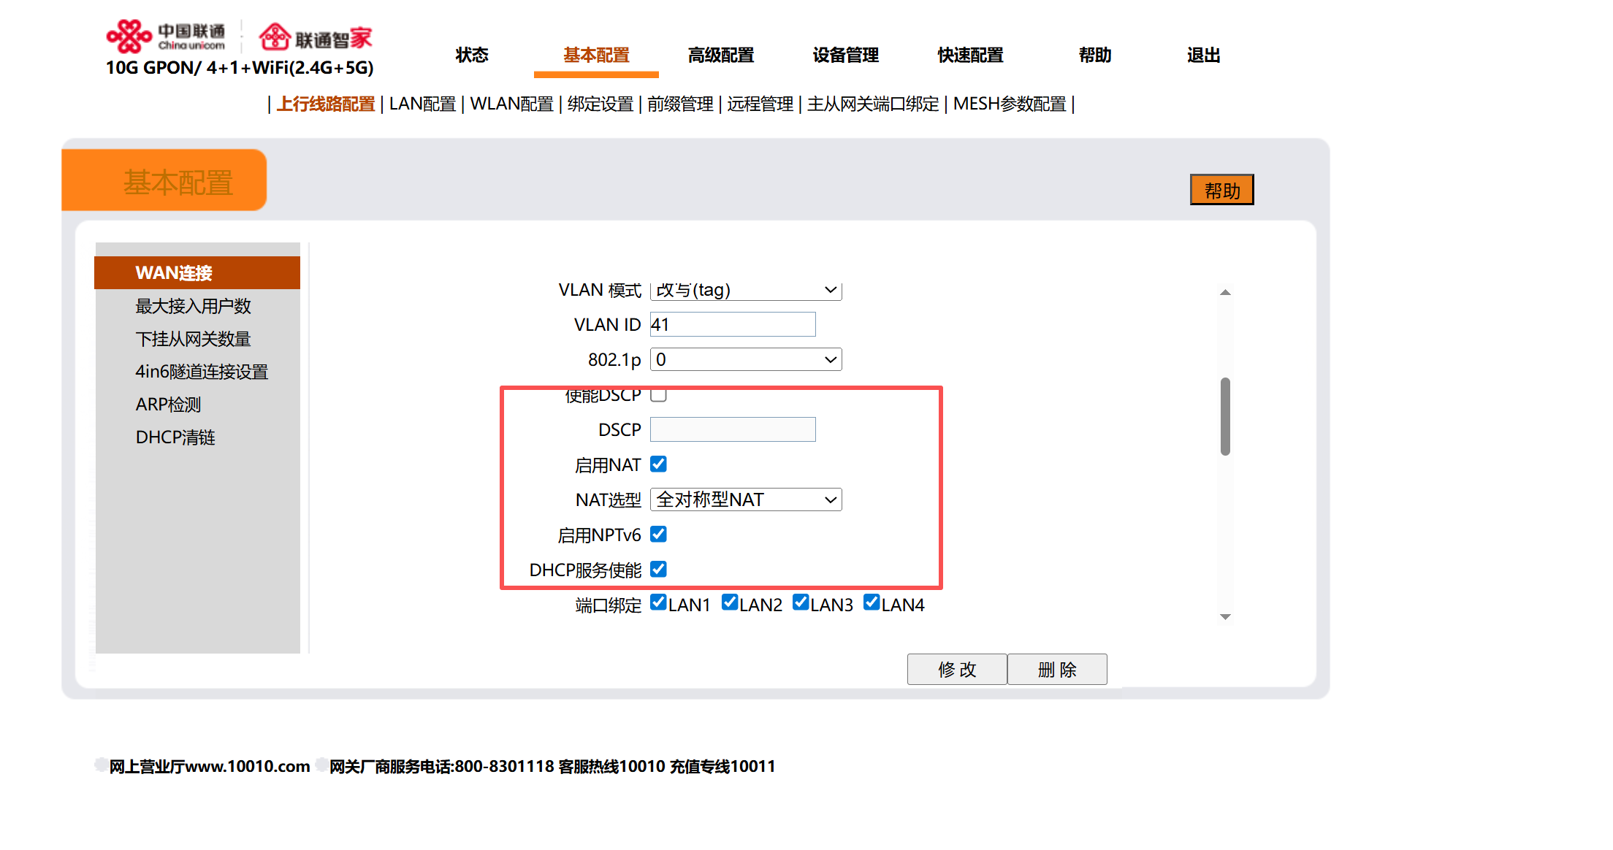
Task: Open the NAT选型 dropdown
Action: pos(745,499)
